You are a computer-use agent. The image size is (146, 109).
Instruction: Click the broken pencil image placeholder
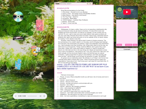coord(3,99)
